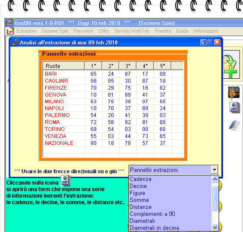Click the 1° column header
The height and width of the screenshot is (232, 243).
pos(93,66)
